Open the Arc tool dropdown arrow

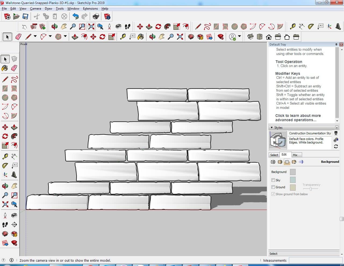pyautogui.click(x=50, y=36)
